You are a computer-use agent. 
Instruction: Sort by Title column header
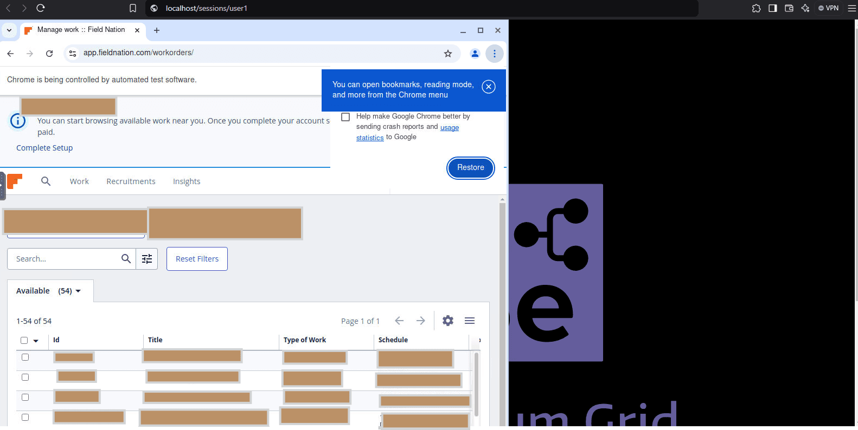[x=155, y=340]
